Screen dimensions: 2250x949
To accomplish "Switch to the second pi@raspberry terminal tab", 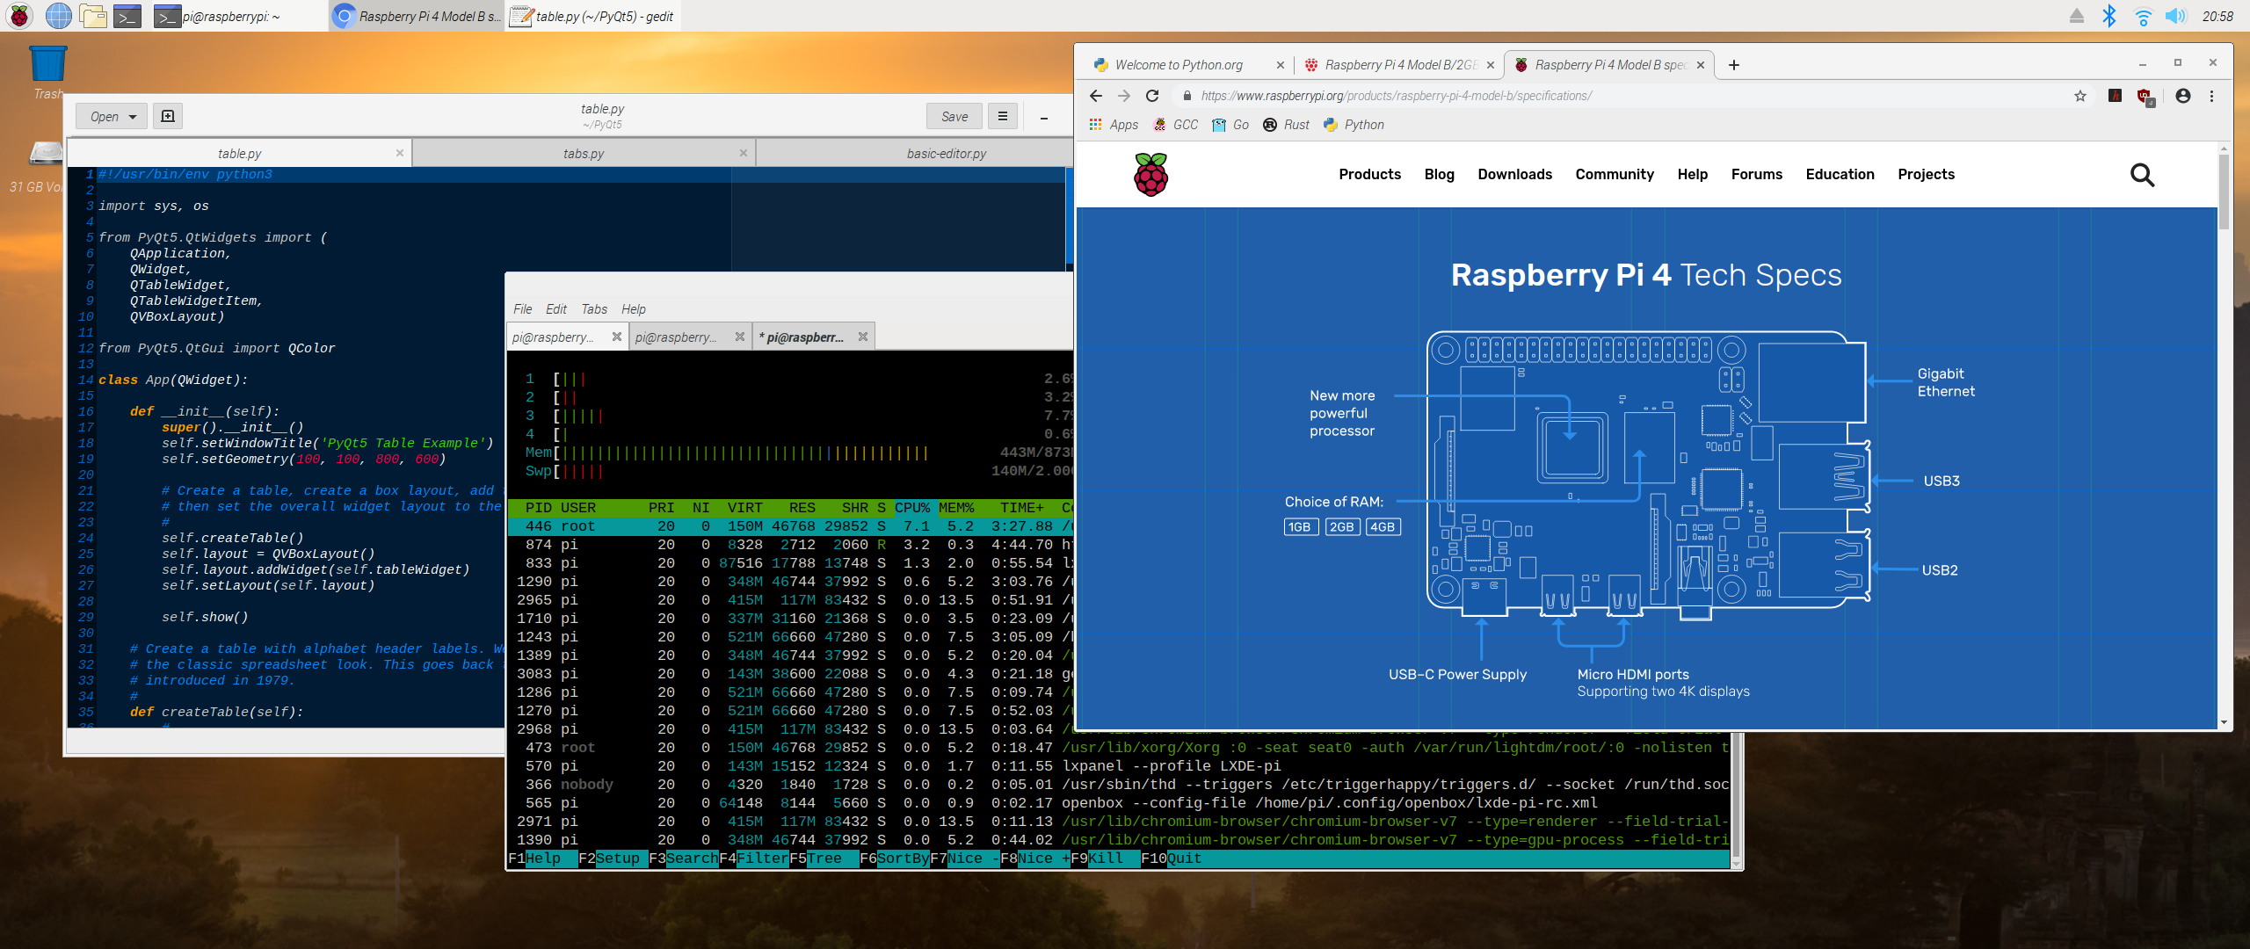I will point(690,337).
